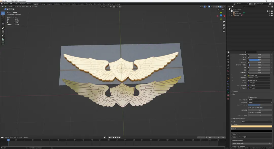Select the 3D Cursor tool
The height and width of the screenshot is (149, 274).
[x=3, y=17]
